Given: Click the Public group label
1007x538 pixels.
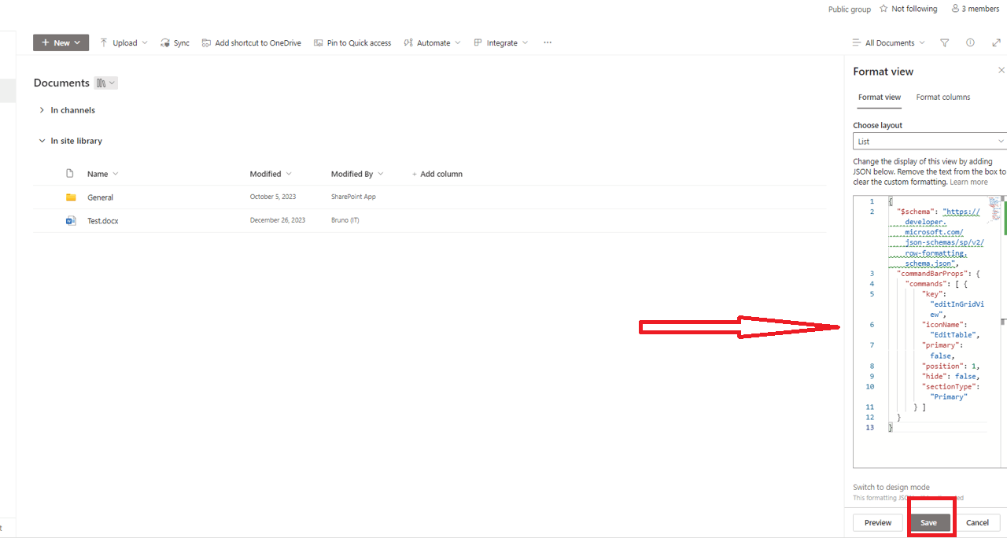Looking at the screenshot, I should point(850,9).
